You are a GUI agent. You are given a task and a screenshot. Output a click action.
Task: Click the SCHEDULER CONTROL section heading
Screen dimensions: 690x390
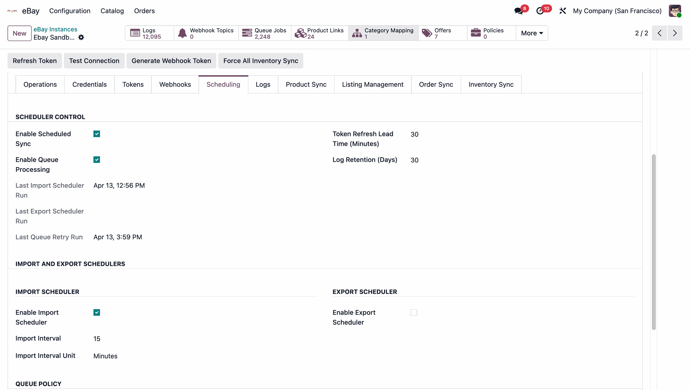(x=50, y=117)
